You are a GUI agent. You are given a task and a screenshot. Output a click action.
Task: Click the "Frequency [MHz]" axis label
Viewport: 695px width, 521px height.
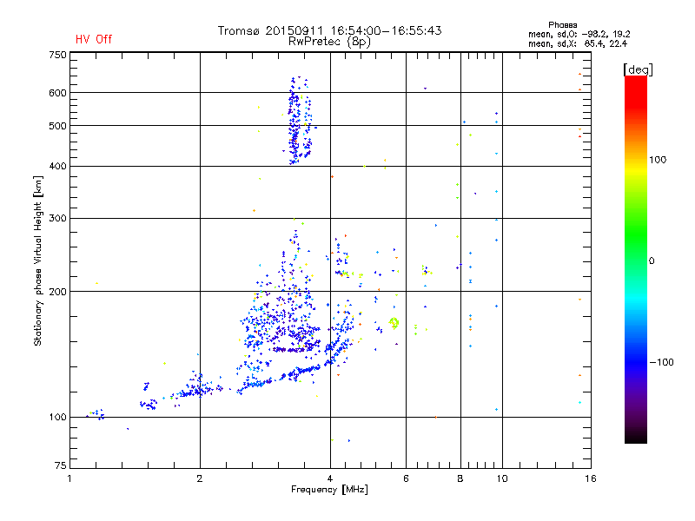(329, 490)
